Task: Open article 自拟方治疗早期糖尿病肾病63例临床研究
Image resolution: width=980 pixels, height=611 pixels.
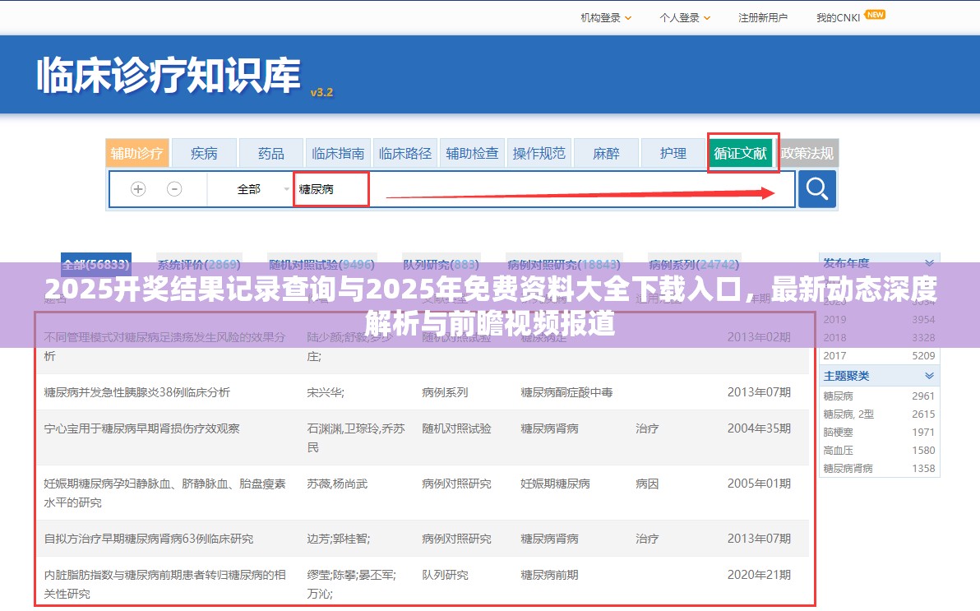Action: pos(149,539)
